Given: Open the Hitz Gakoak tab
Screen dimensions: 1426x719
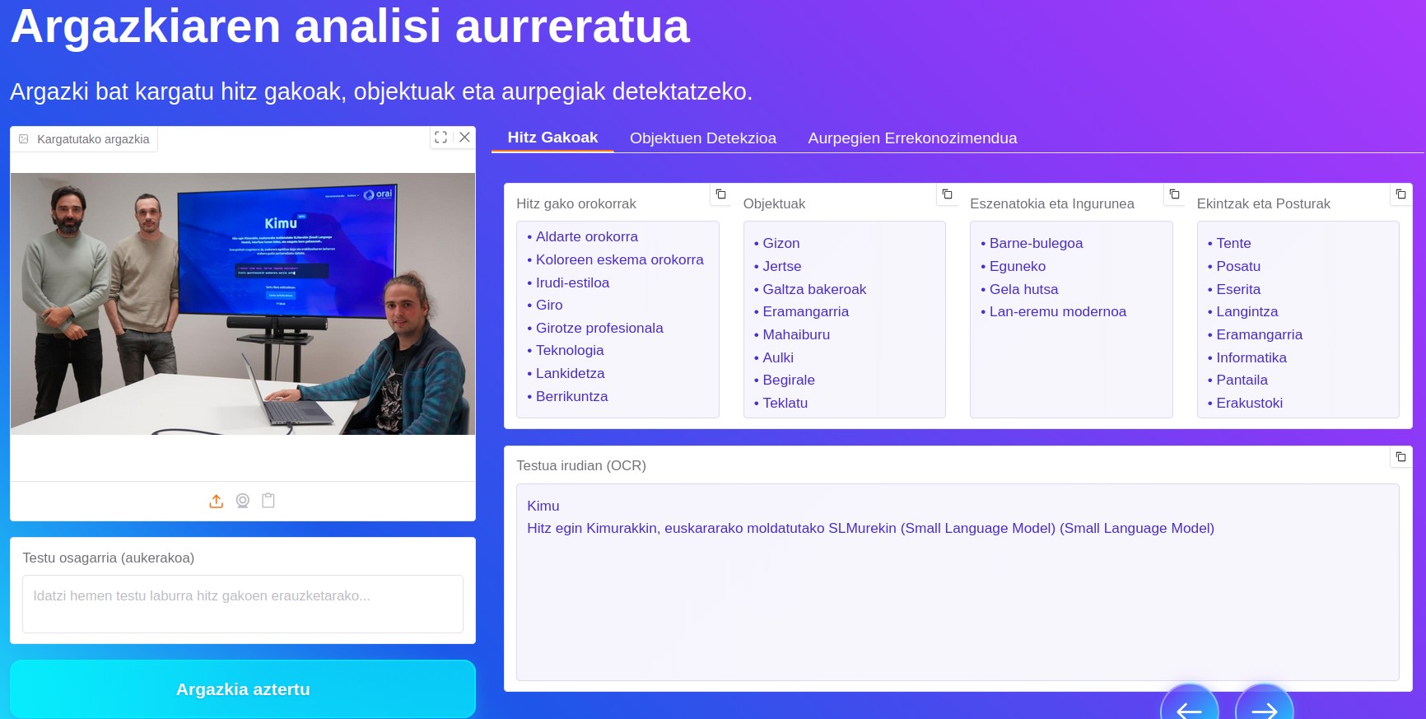Looking at the screenshot, I should [552, 138].
